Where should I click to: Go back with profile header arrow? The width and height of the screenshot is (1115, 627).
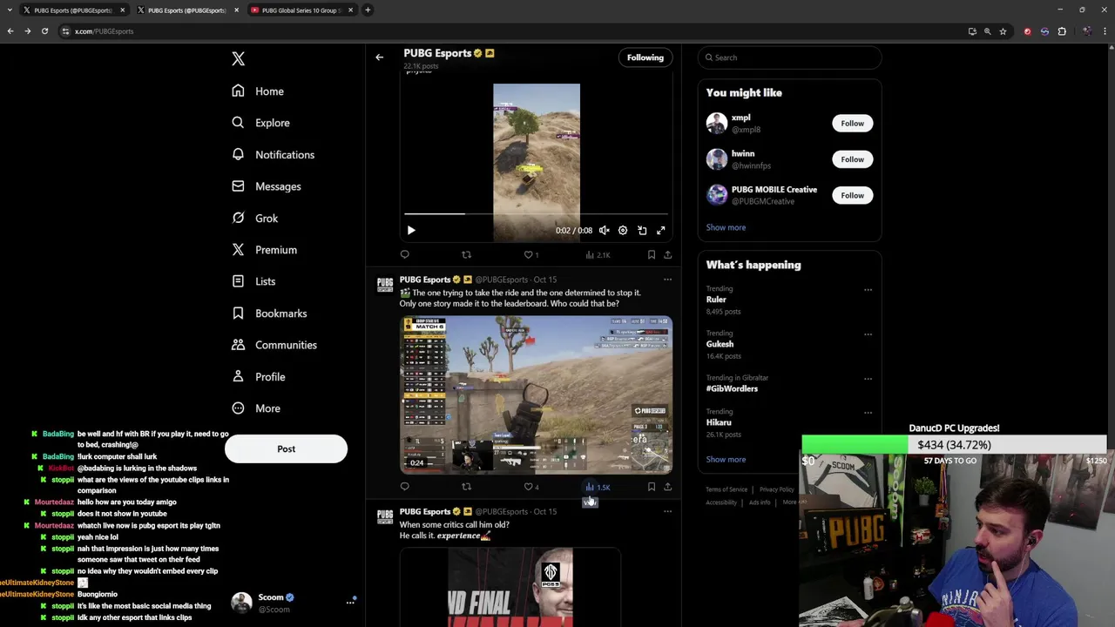pos(379,57)
